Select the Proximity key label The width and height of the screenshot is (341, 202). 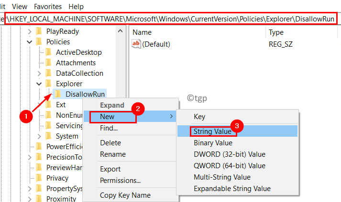[61, 199]
